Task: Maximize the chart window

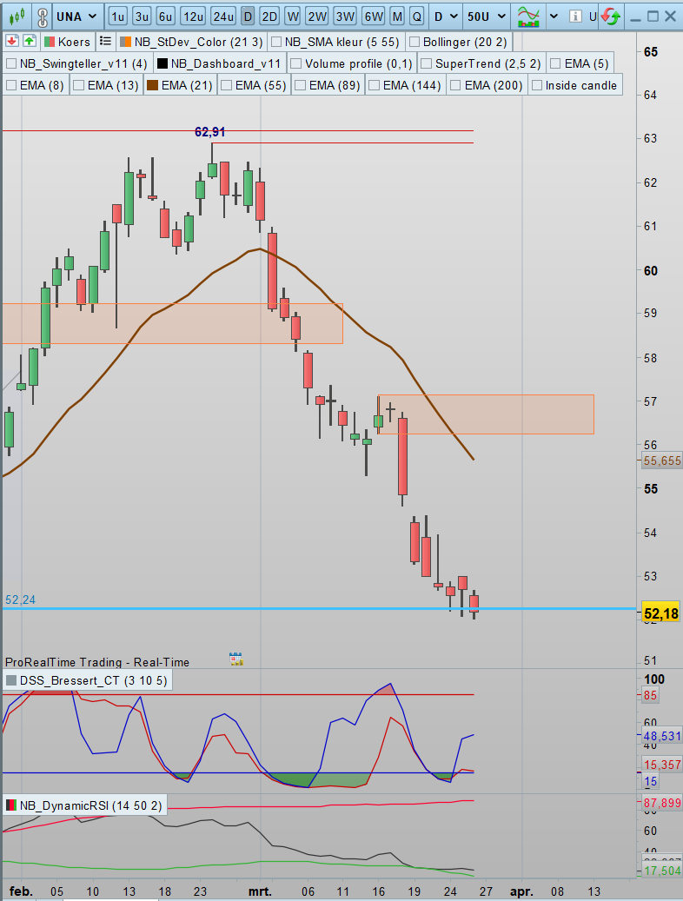Action: 653,17
